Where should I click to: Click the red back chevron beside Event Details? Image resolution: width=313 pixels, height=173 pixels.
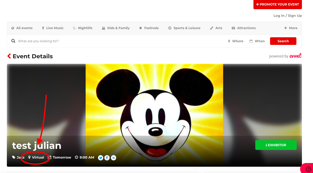pos(9,56)
